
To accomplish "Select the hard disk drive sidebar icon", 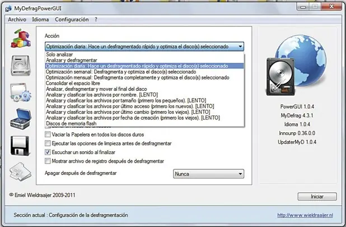I will coord(21,66).
